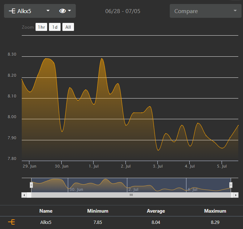Click the scrollbar left arrow
The image size is (243, 229).
24,195
